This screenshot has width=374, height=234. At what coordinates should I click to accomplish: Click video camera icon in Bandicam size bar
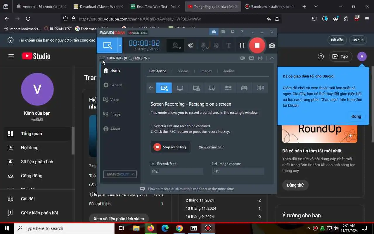click(x=243, y=58)
